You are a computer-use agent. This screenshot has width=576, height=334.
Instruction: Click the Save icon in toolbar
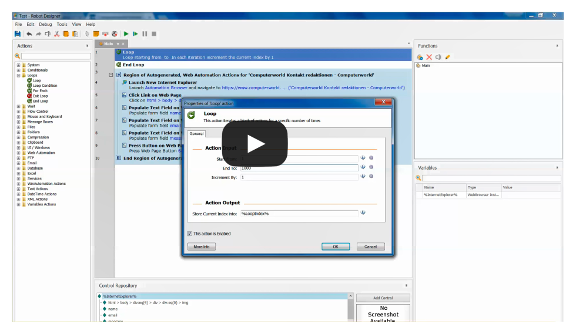click(17, 34)
